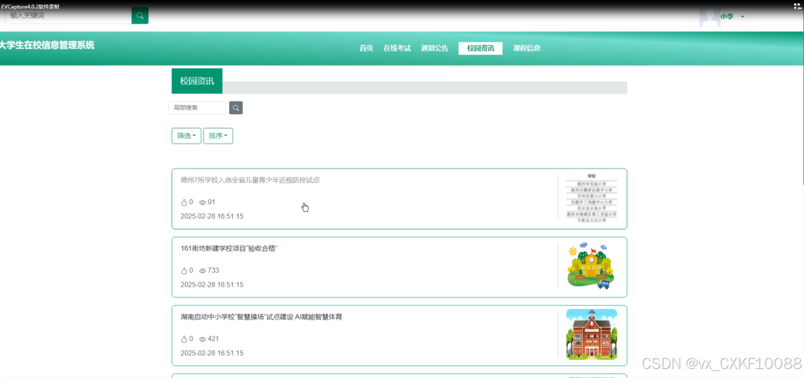Click the like count 0 on 德州 article
This screenshot has width=804, height=378.
(x=191, y=202)
